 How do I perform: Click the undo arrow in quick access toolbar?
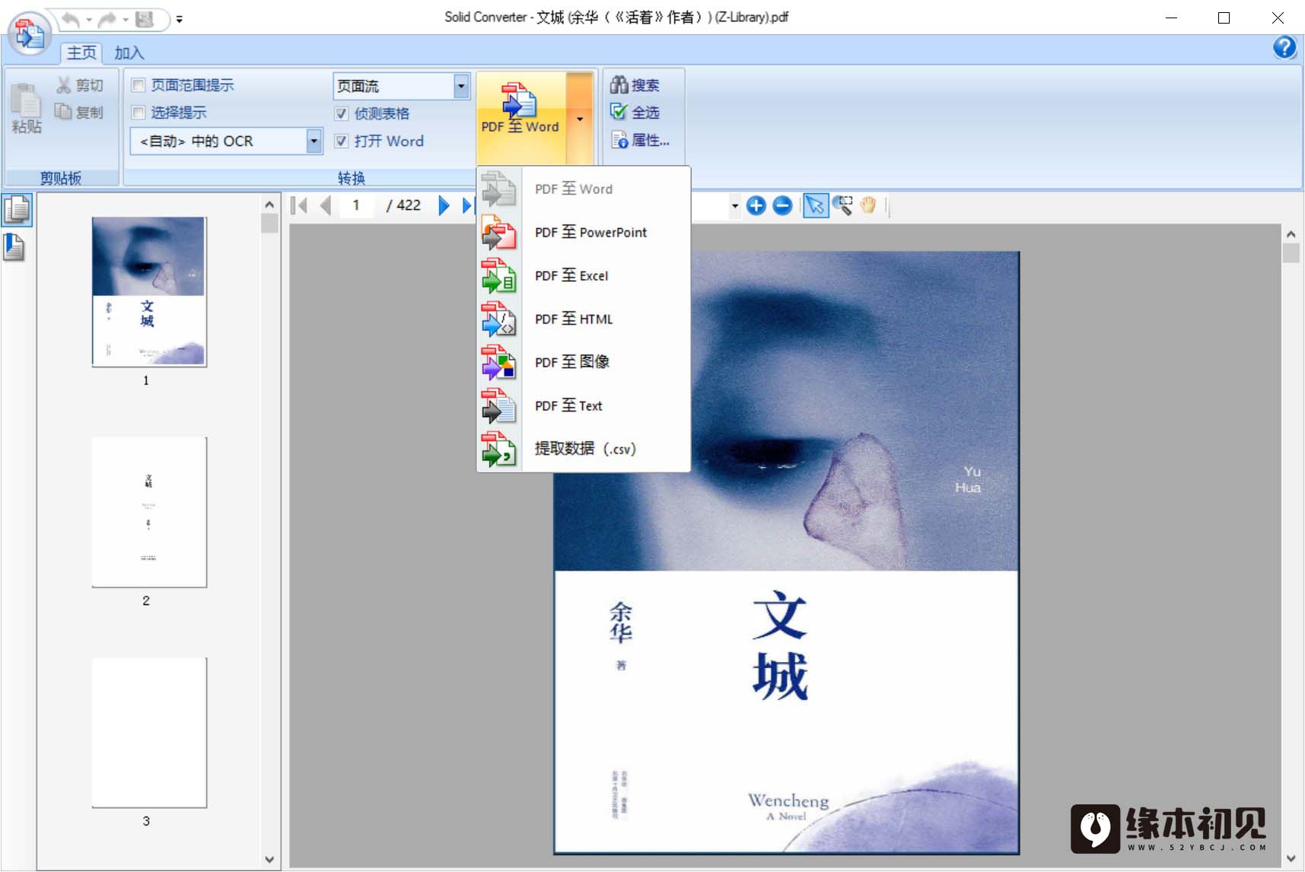coord(70,19)
